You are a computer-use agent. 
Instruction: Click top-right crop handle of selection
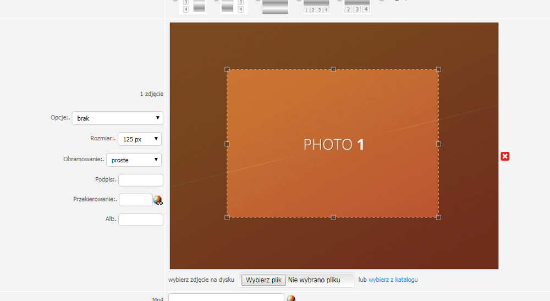coord(438,69)
